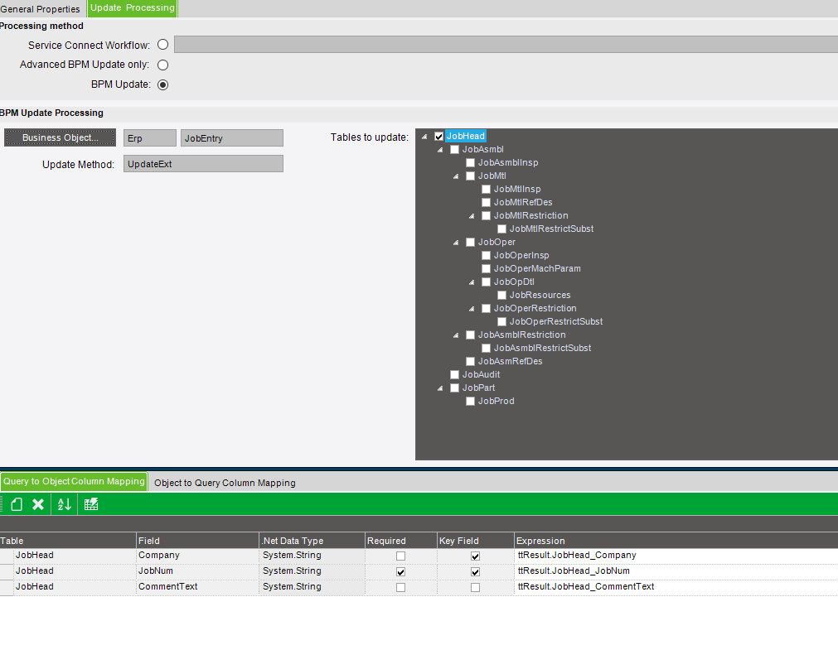
Task: Open the Update Processing tab
Action: point(133,8)
